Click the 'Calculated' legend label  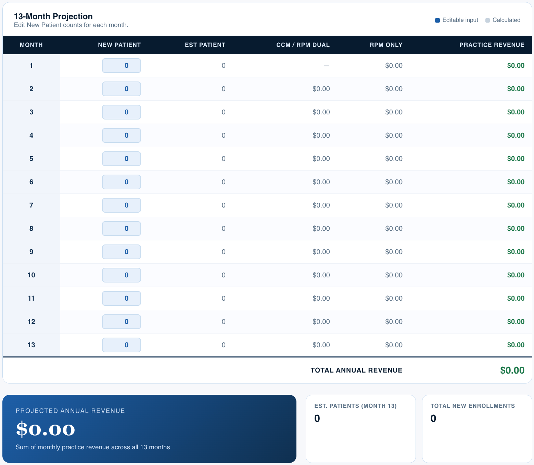(506, 20)
